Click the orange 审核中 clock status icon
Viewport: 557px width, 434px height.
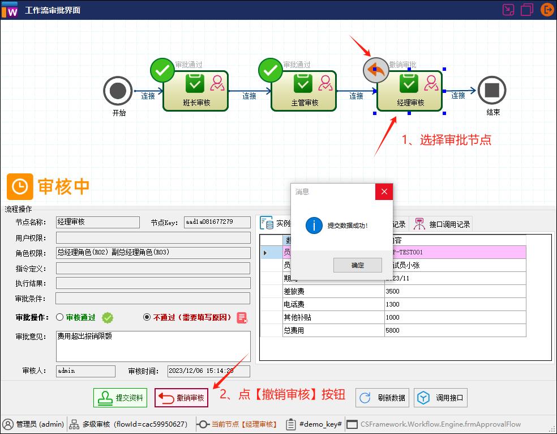(20, 186)
